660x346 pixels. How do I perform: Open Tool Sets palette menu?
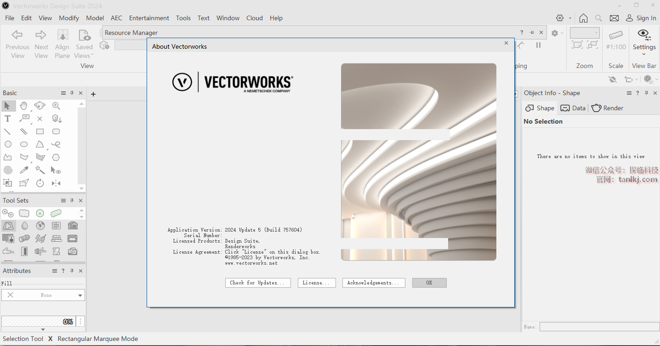click(x=63, y=200)
